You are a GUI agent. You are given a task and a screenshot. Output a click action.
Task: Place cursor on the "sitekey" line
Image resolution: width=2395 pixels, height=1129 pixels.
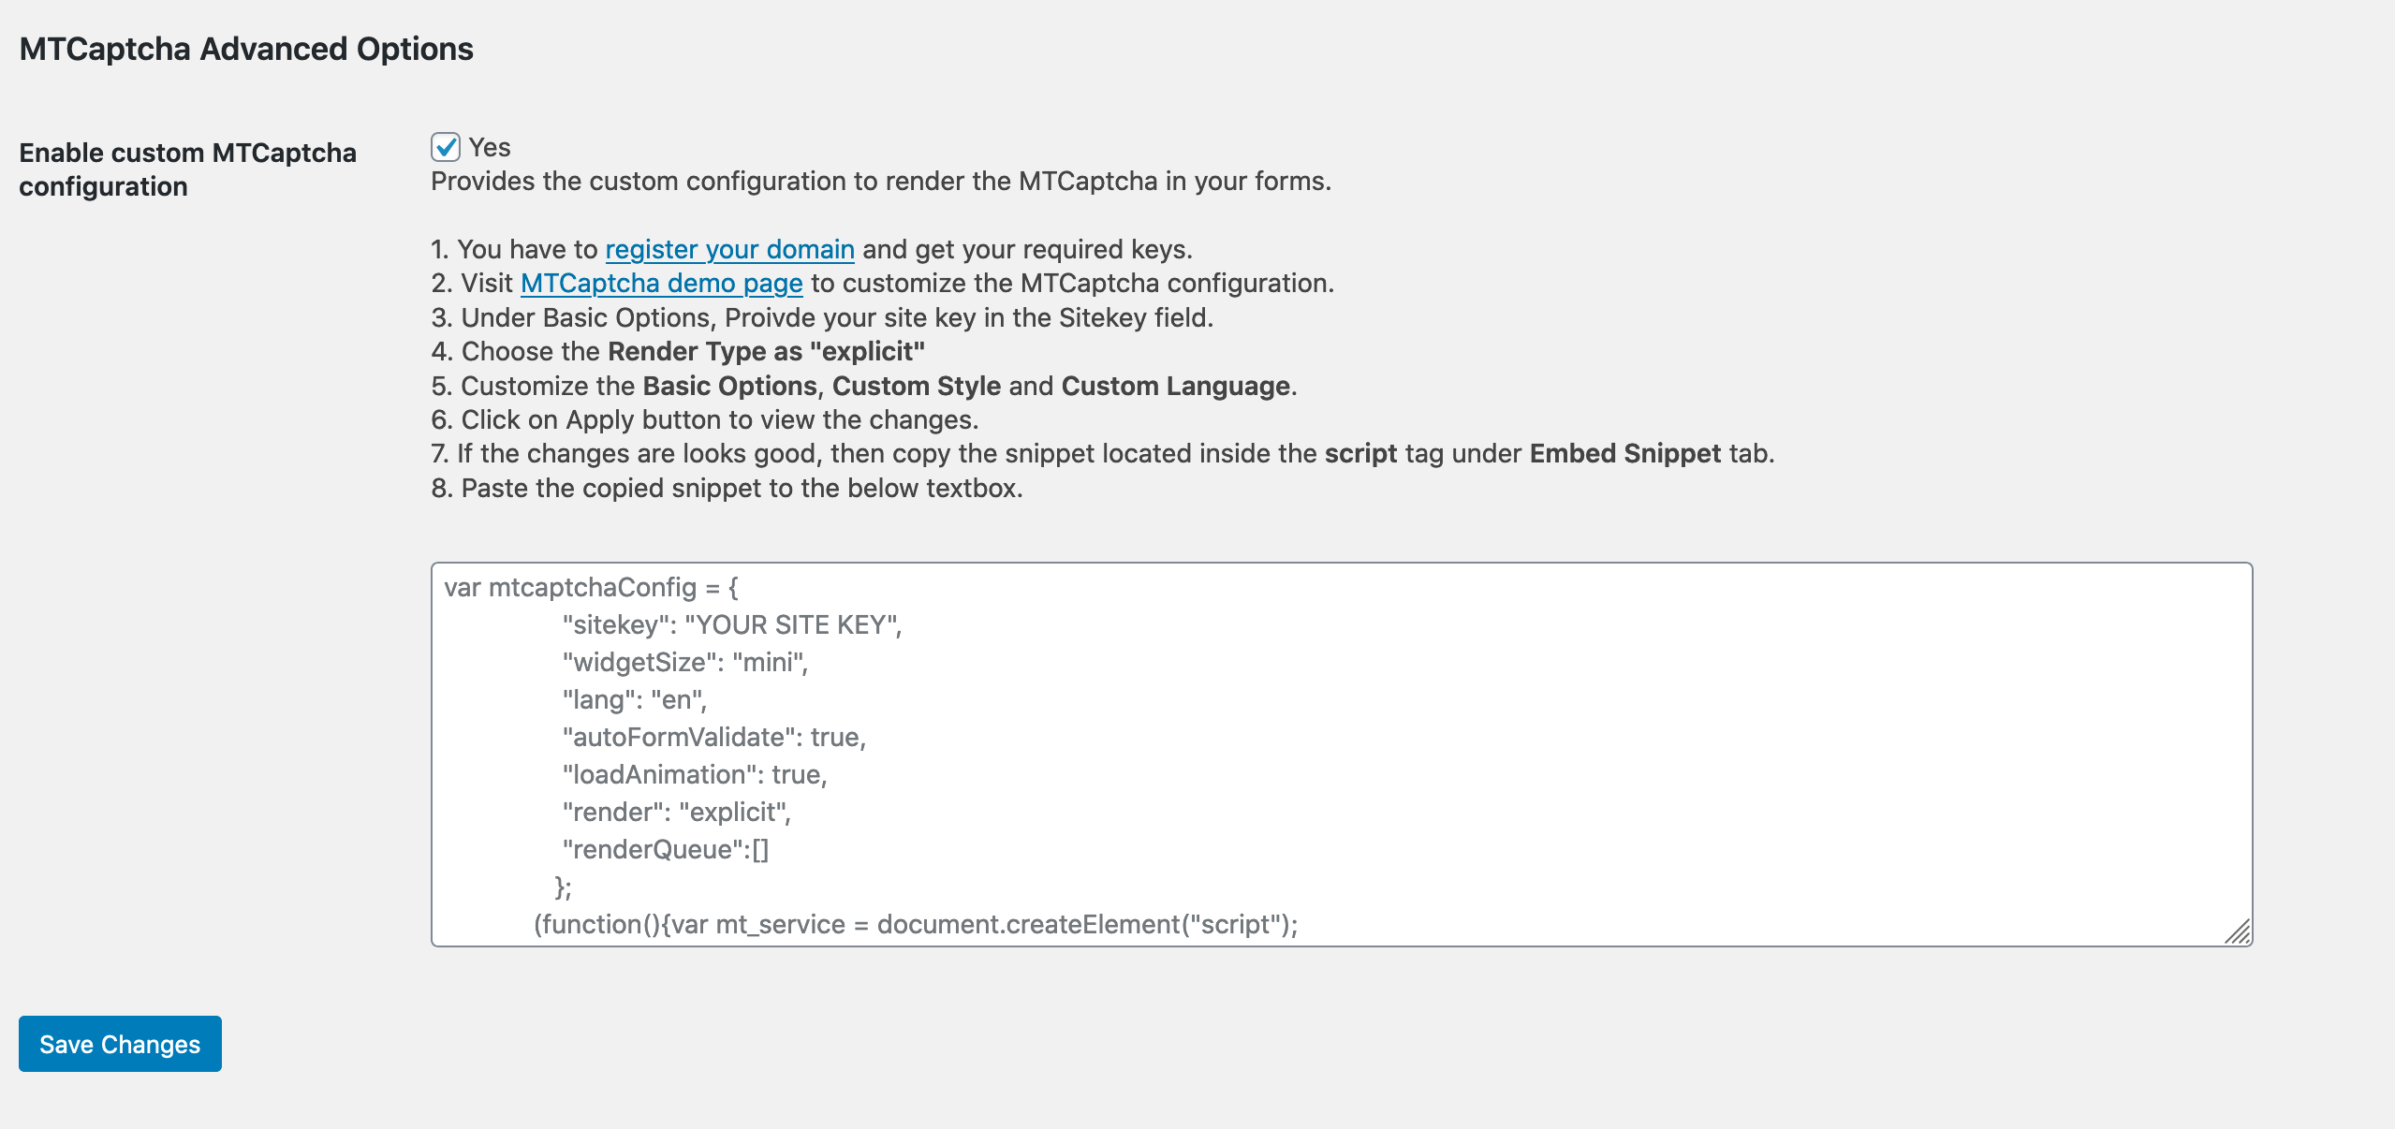[731, 624]
